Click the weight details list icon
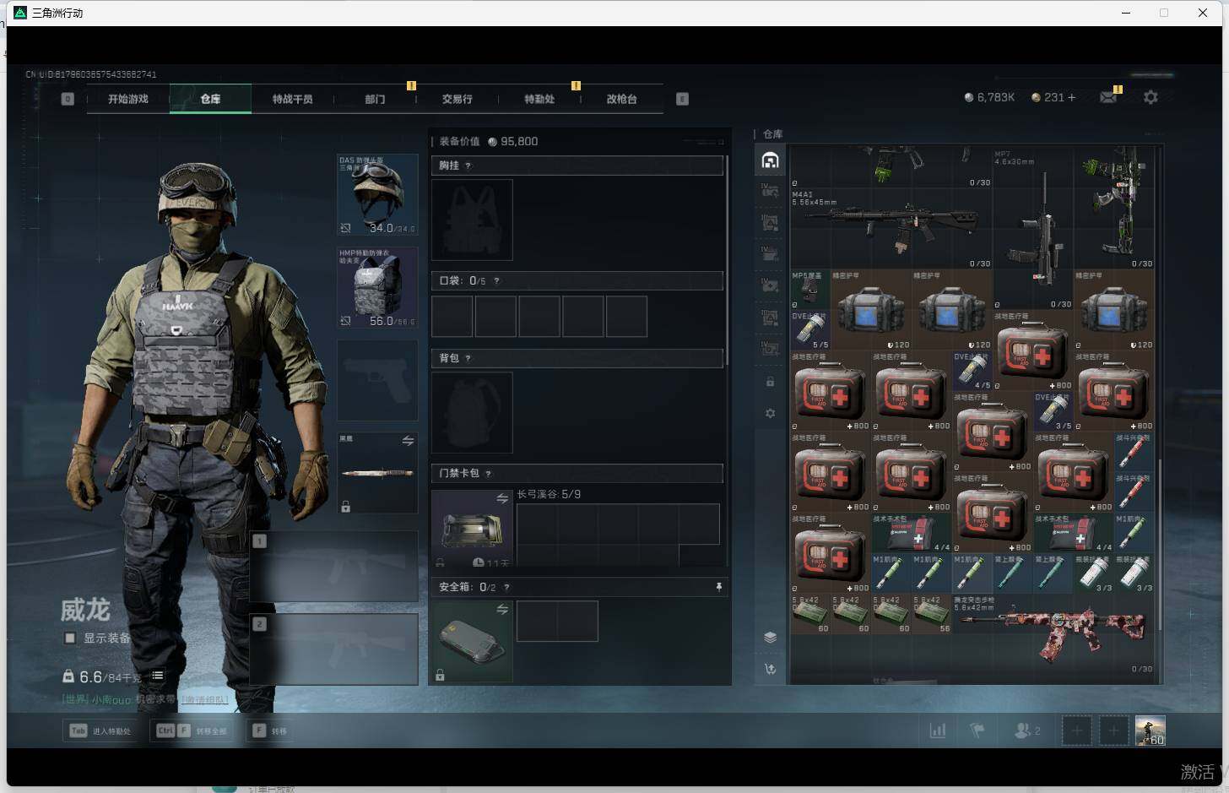Screen dimensions: 1229x793 click(158, 676)
